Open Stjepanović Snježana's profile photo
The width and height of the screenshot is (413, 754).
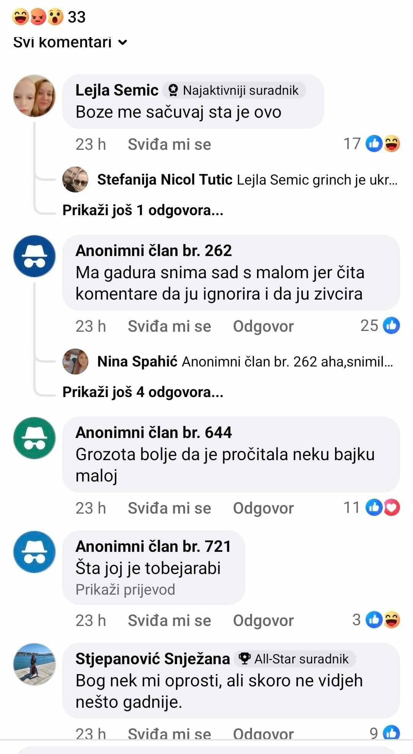click(x=34, y=664)
